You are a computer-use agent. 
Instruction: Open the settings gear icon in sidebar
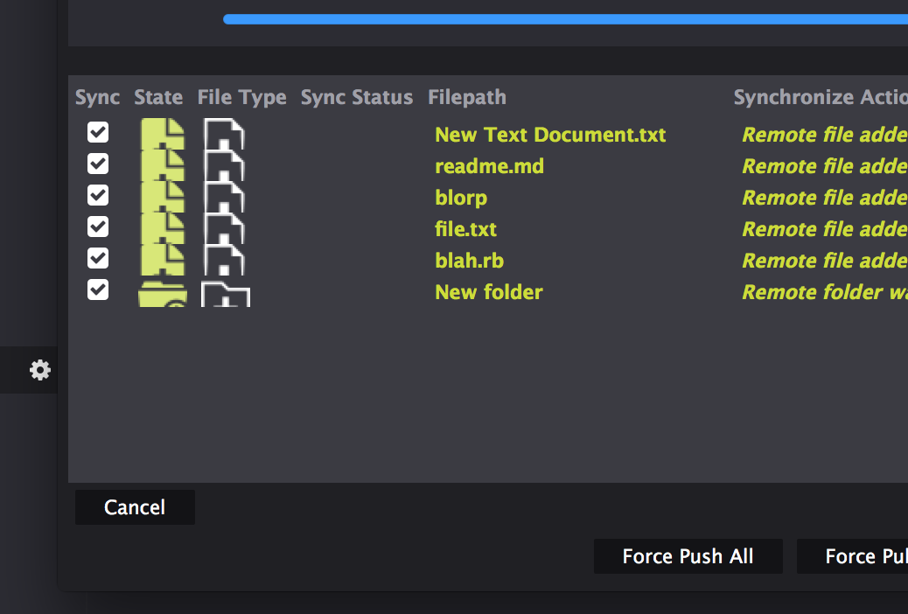click(40, 370)
